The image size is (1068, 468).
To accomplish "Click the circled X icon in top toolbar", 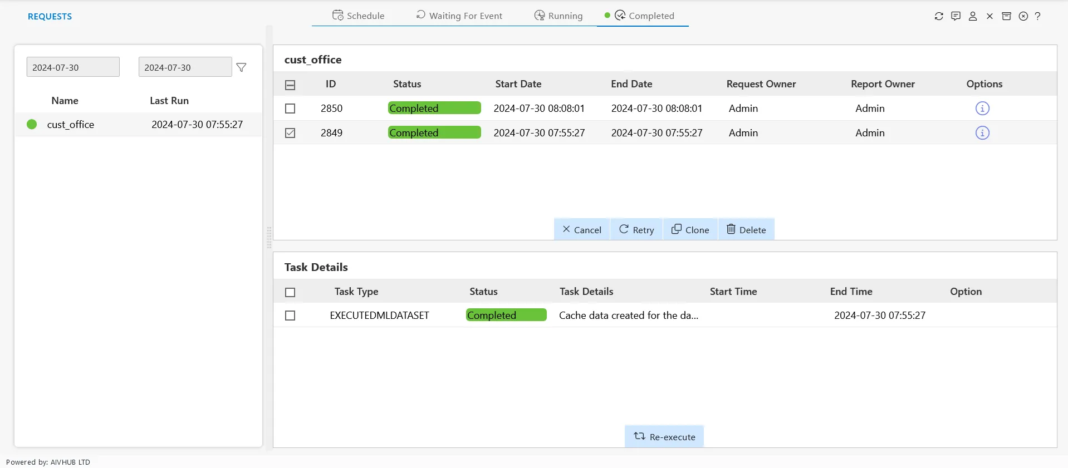I will pos(1023,16).
